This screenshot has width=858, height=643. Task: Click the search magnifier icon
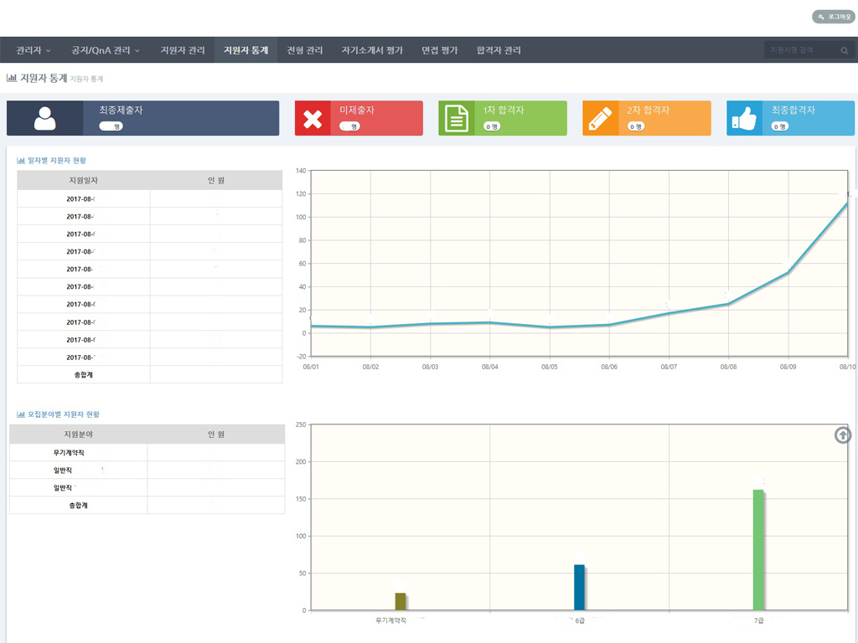[x=845, y=51]
